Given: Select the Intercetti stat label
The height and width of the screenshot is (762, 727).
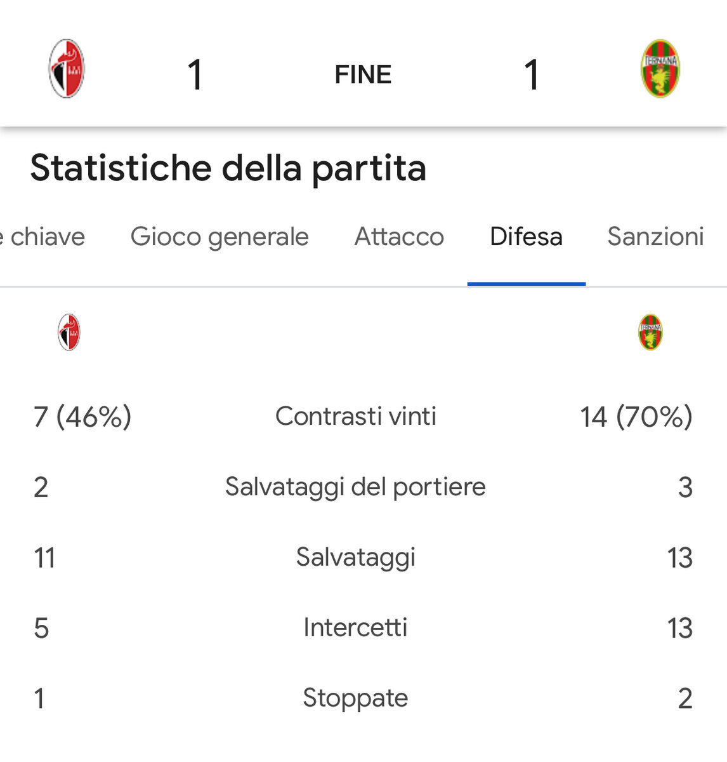Looking at the screenshot, I should (x=355, y=627).
